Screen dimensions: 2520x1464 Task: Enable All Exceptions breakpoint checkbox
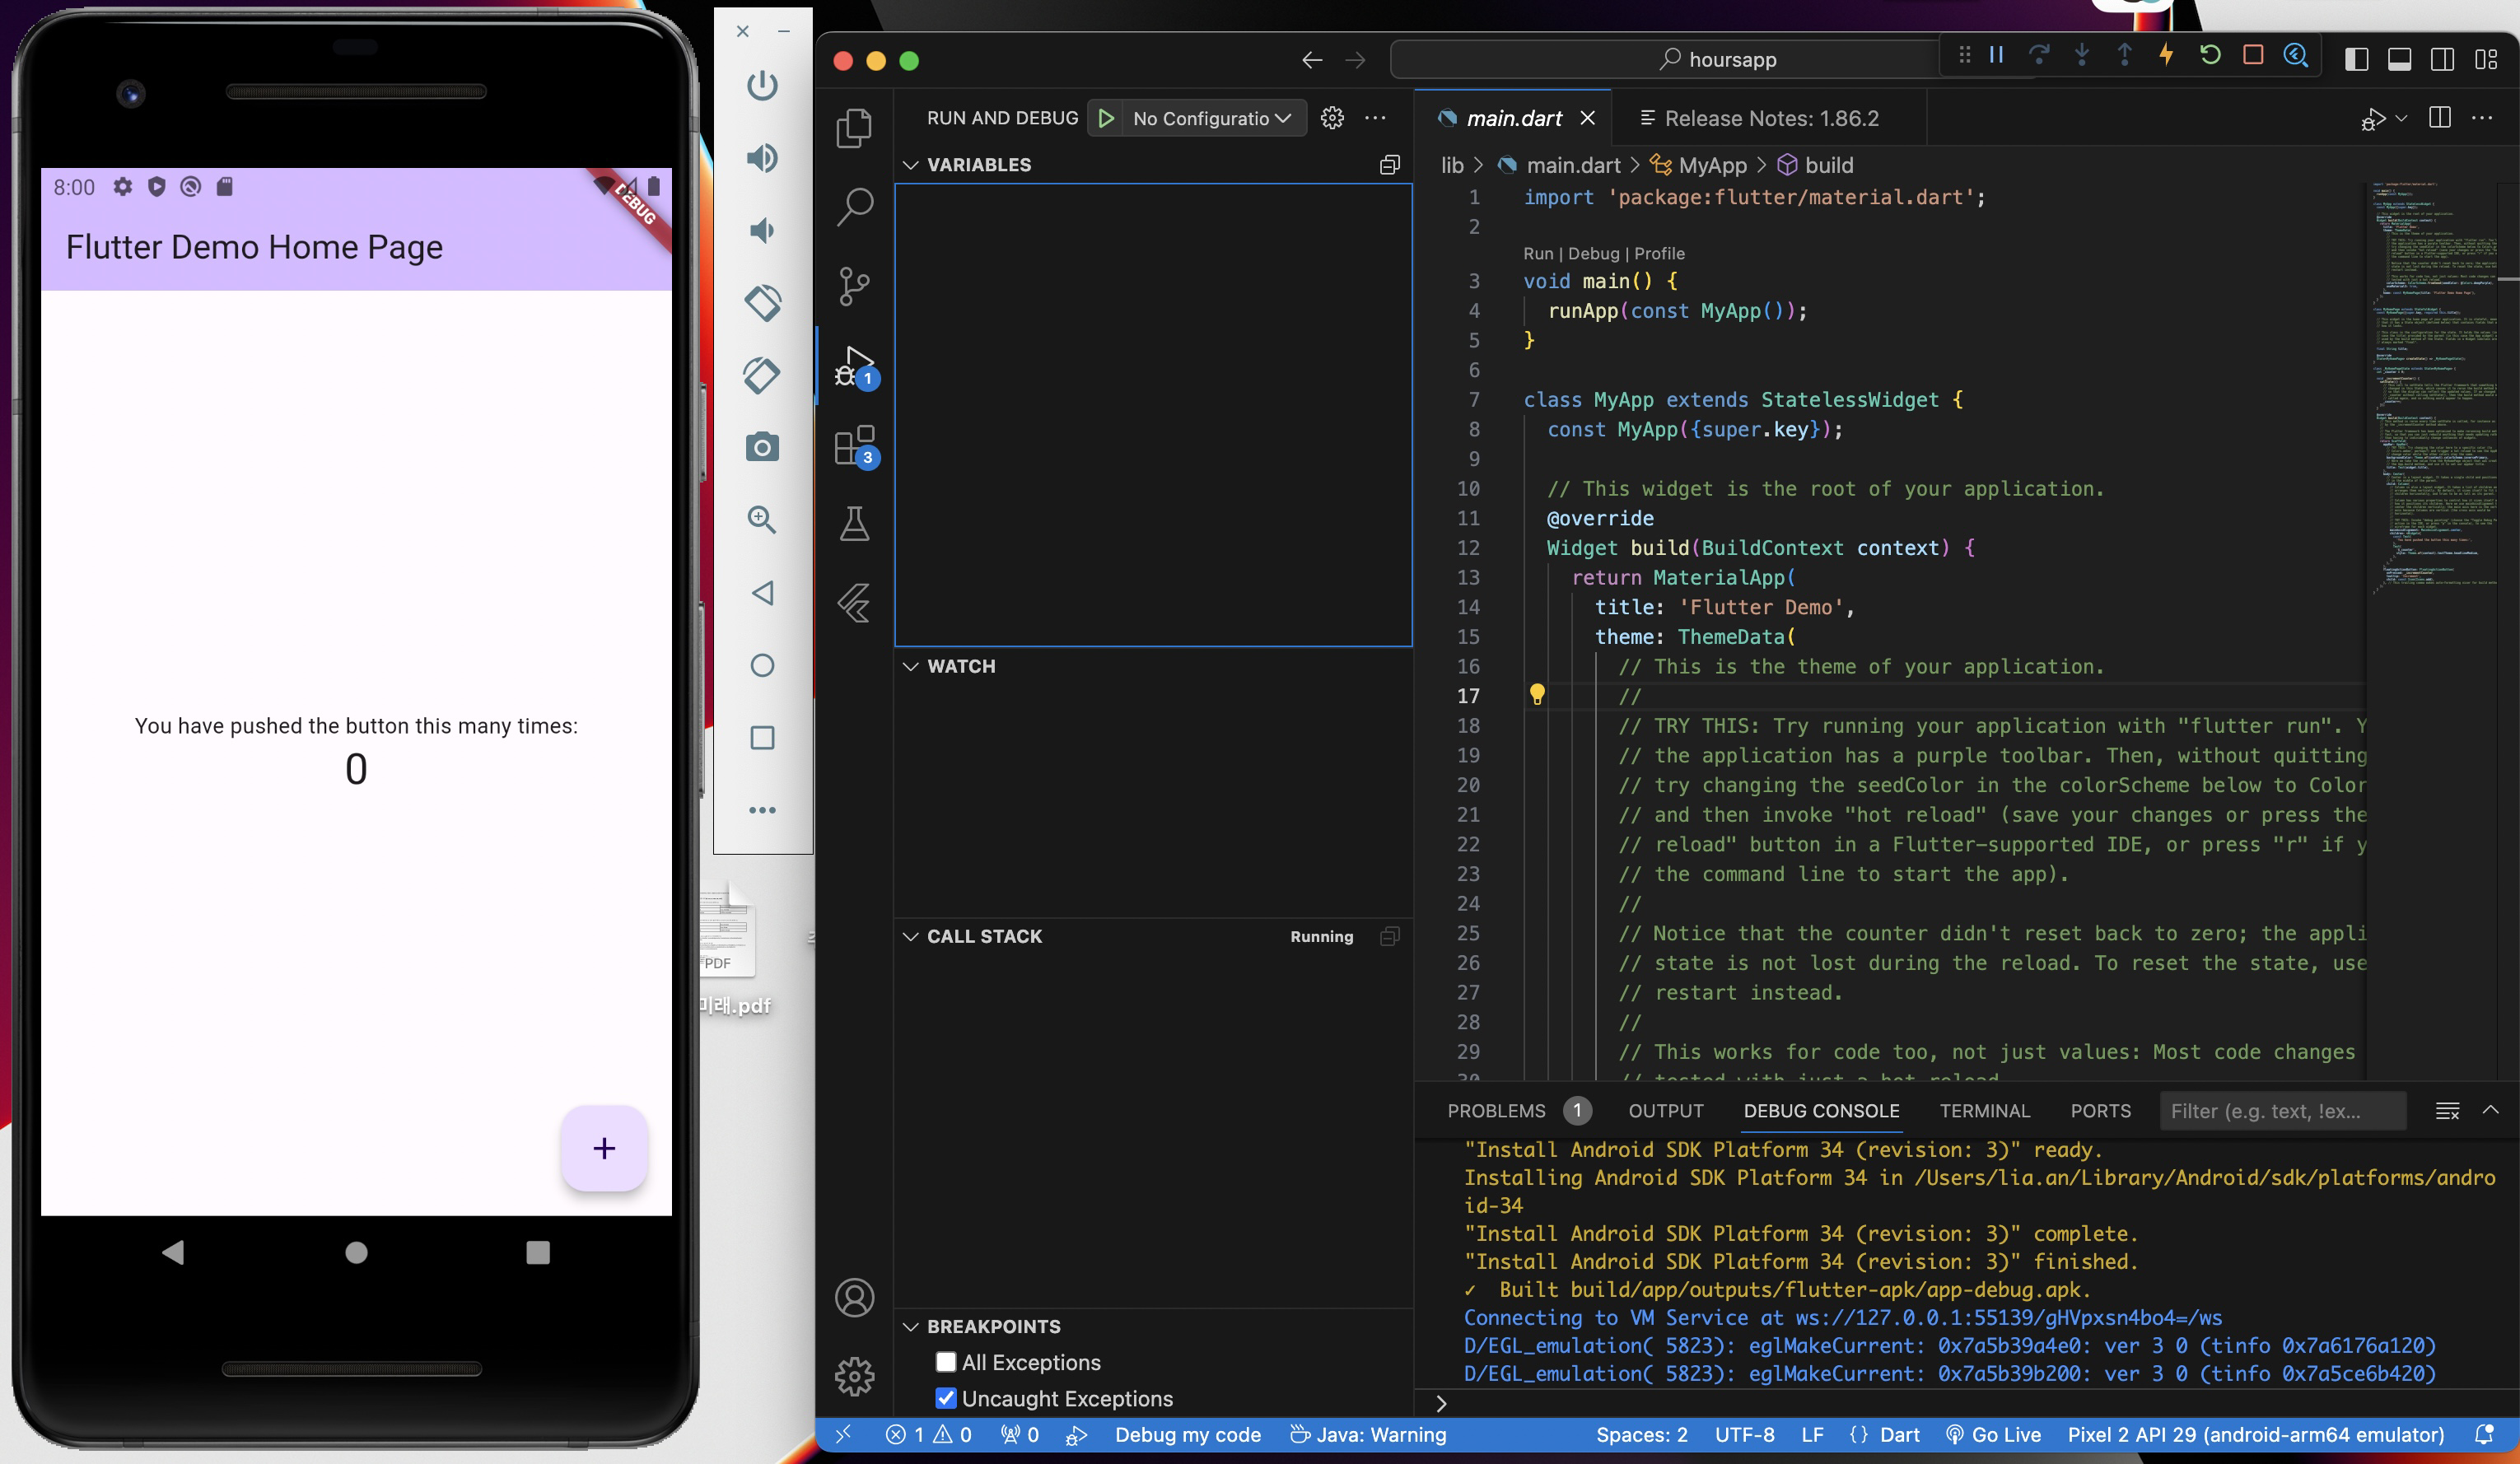[945, 1362]
